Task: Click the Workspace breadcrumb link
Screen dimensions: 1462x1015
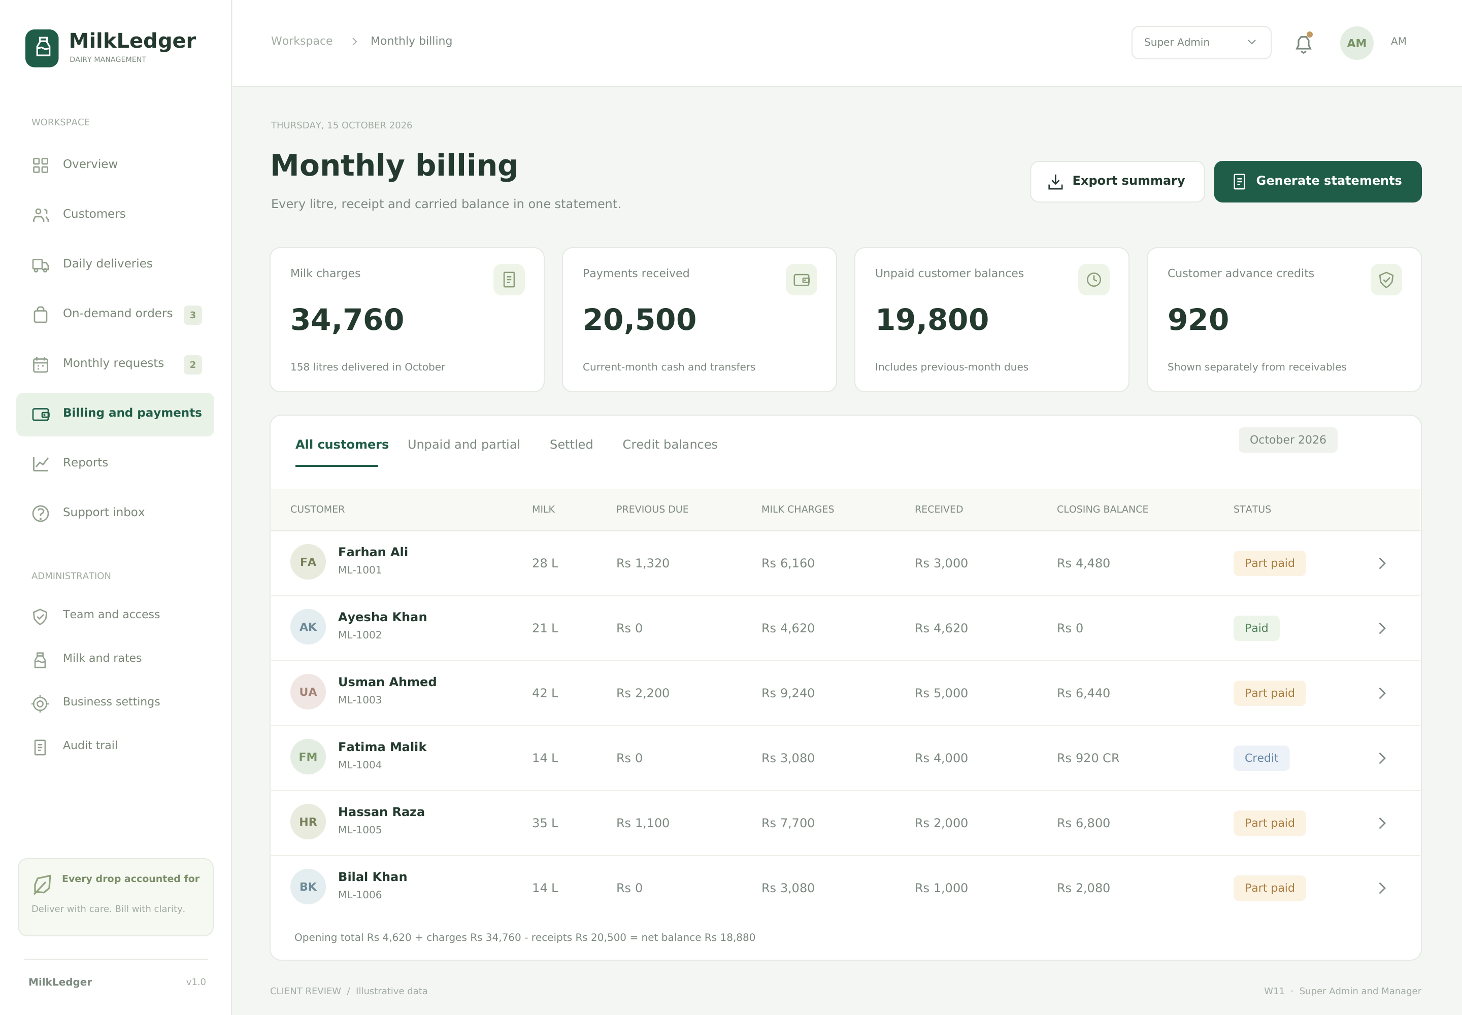Action: 302,41
